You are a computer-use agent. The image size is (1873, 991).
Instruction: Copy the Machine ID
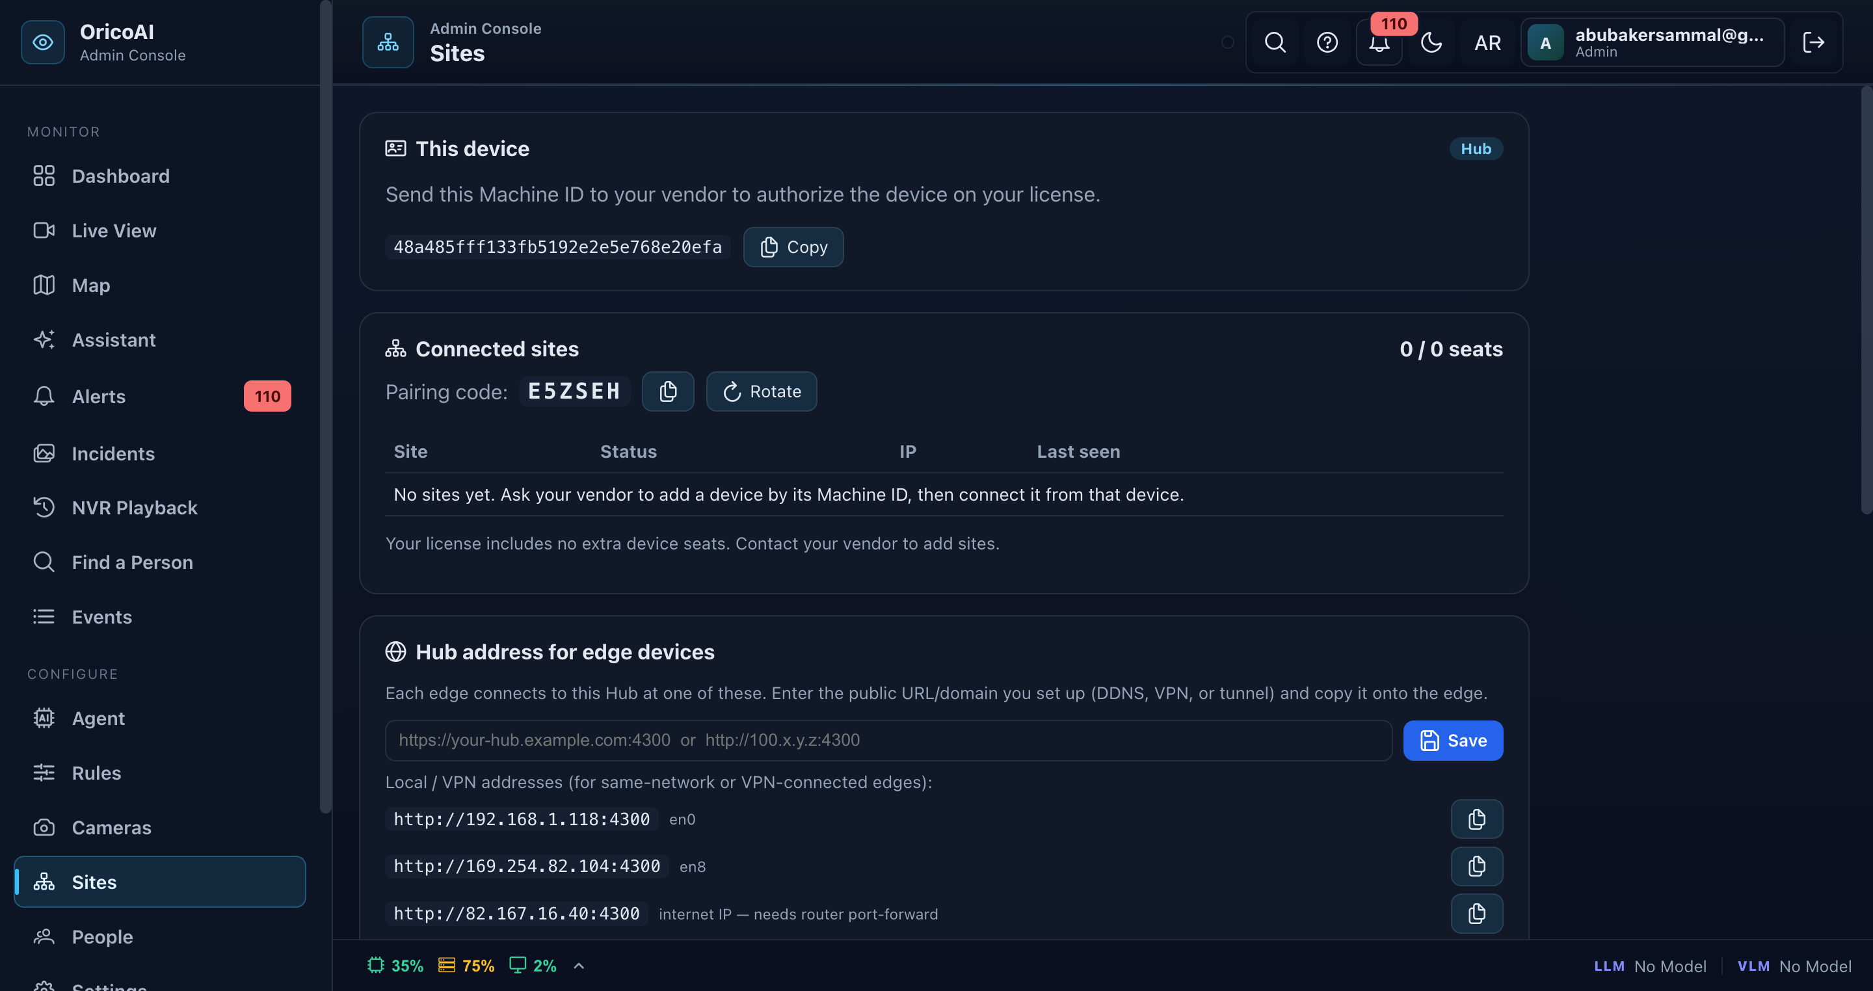[x=793, y=247]
